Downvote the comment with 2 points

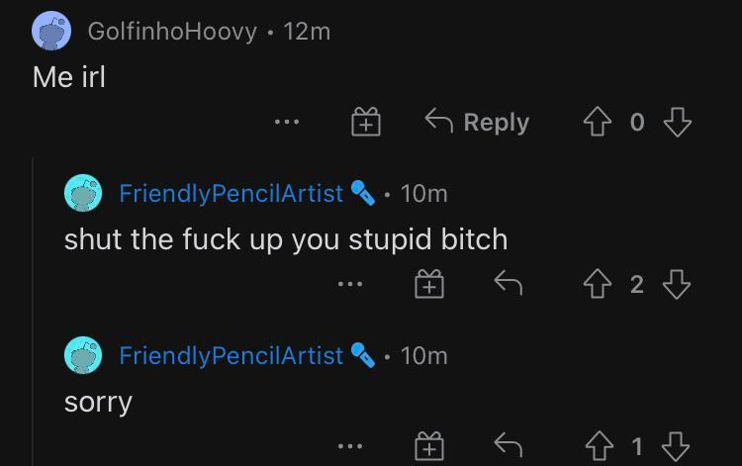[x=676, y=285]
